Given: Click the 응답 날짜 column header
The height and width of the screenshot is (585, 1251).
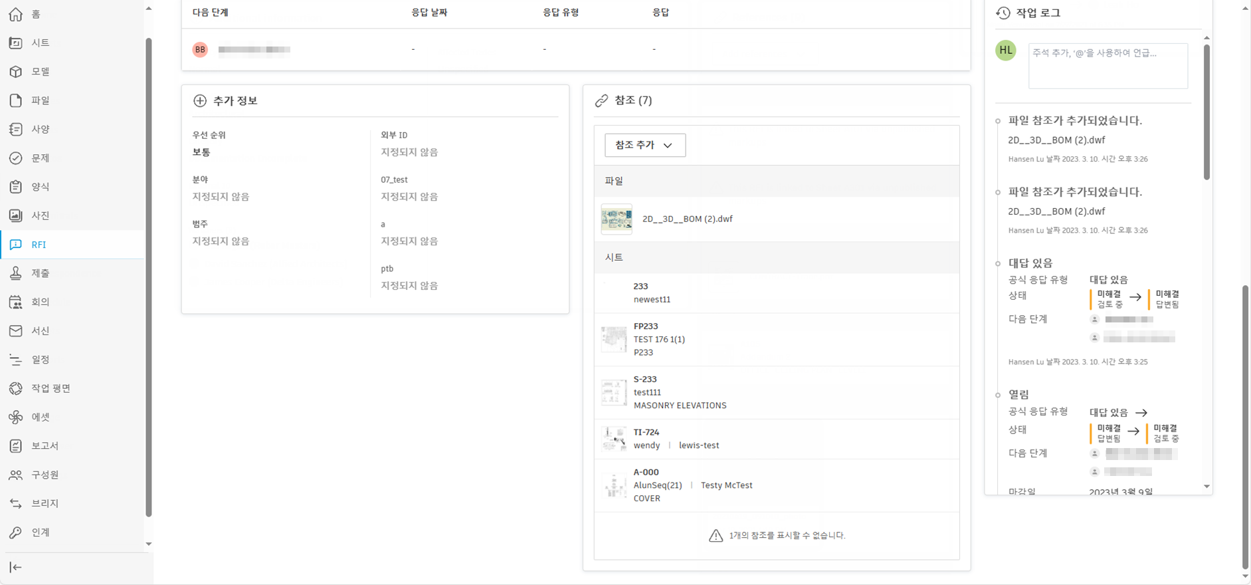Looking at the screenshot, I should 429,13.
